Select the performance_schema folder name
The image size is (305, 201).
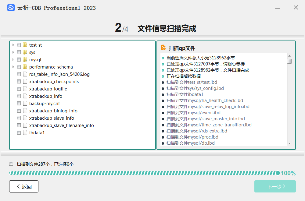click(51, 67)
